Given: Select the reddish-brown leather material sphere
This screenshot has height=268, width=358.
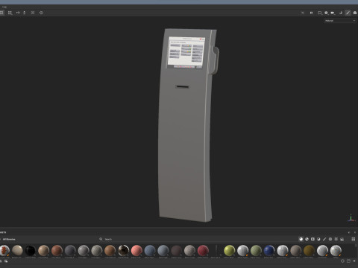Looking at the screenshot, I should pos(57,250).
